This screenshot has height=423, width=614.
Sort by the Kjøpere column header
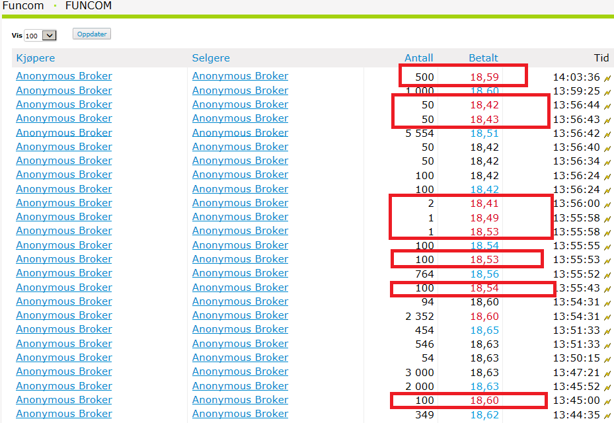point(35,58)
